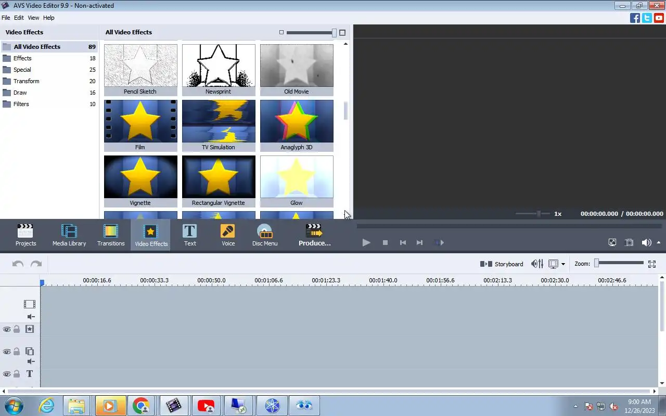Viewport: 666px width, 416px height.
Task: Switch preview to full screen mode
Action: pos(612,242)
